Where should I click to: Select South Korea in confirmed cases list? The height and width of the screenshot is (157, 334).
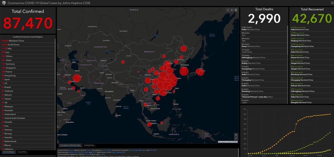coord(13,45)
